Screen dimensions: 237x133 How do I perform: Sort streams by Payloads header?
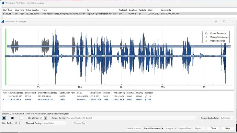(149, 93)
